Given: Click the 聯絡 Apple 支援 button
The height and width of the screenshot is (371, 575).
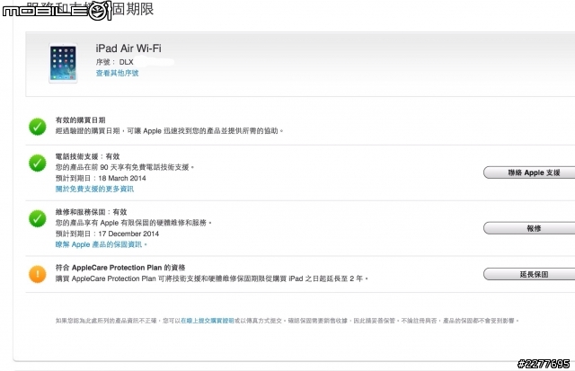Looking at the screenshot, I should coord(529,172).
